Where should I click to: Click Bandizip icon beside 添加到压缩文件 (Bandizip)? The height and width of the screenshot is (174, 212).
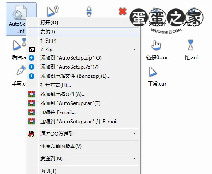[x=32, y=76]
